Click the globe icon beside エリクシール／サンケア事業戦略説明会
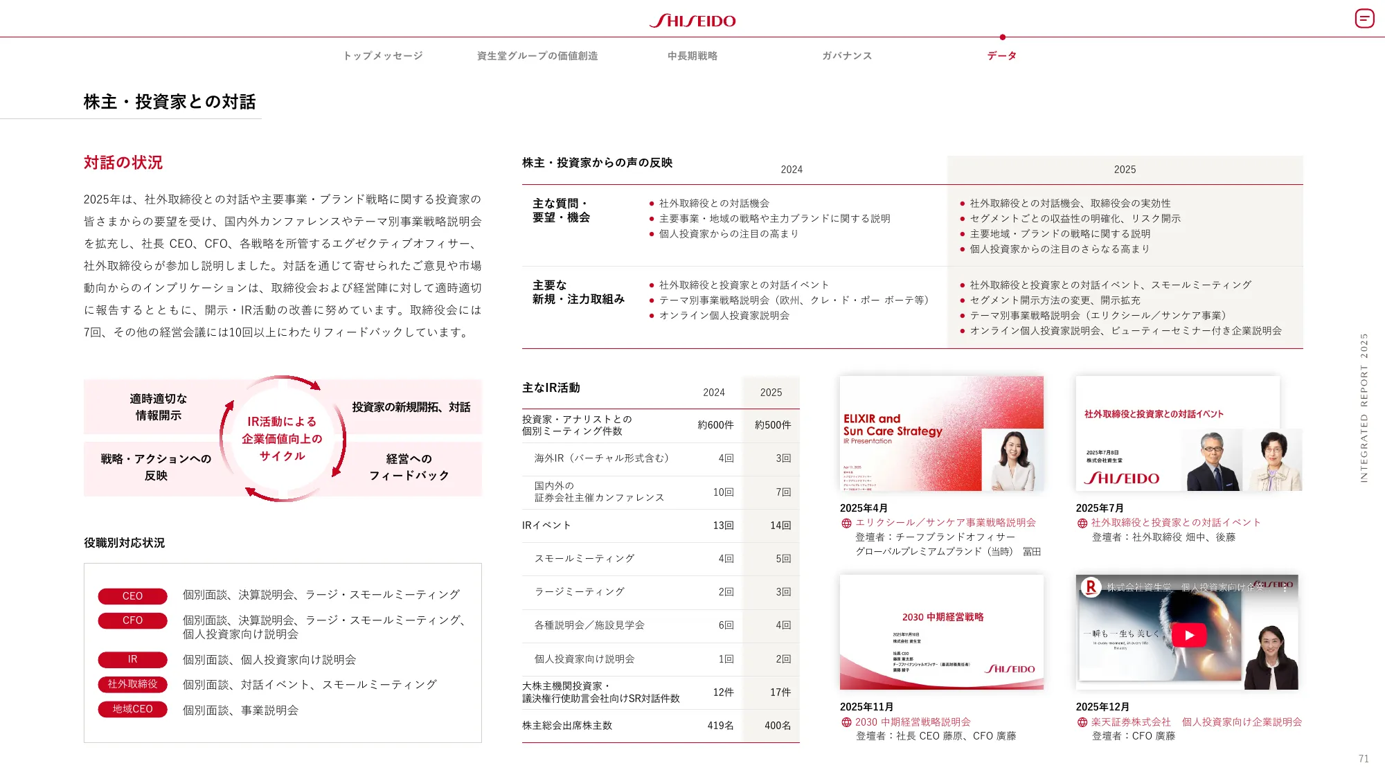Viewport: 1385px width, 779px height. [846, 523]
